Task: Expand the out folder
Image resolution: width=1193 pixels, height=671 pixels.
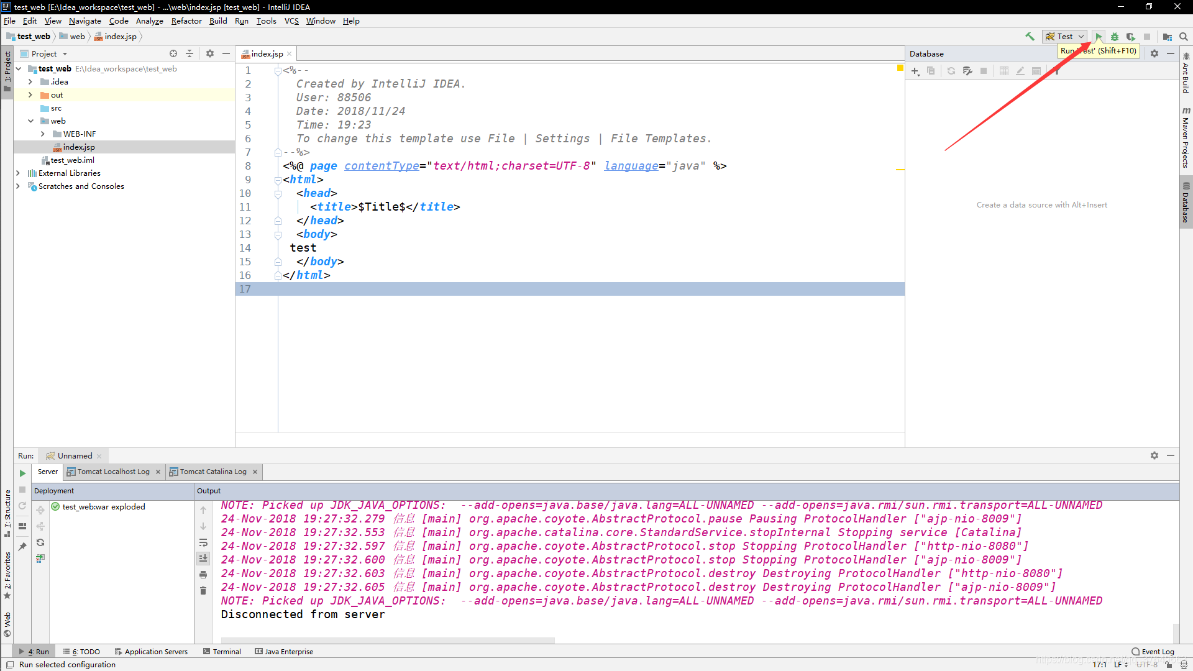Action: tap(30, 95)
